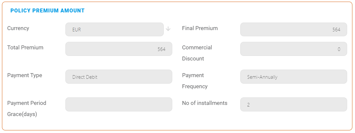Focus the Commercial Discount field showing 0

(x=293, y=49)
